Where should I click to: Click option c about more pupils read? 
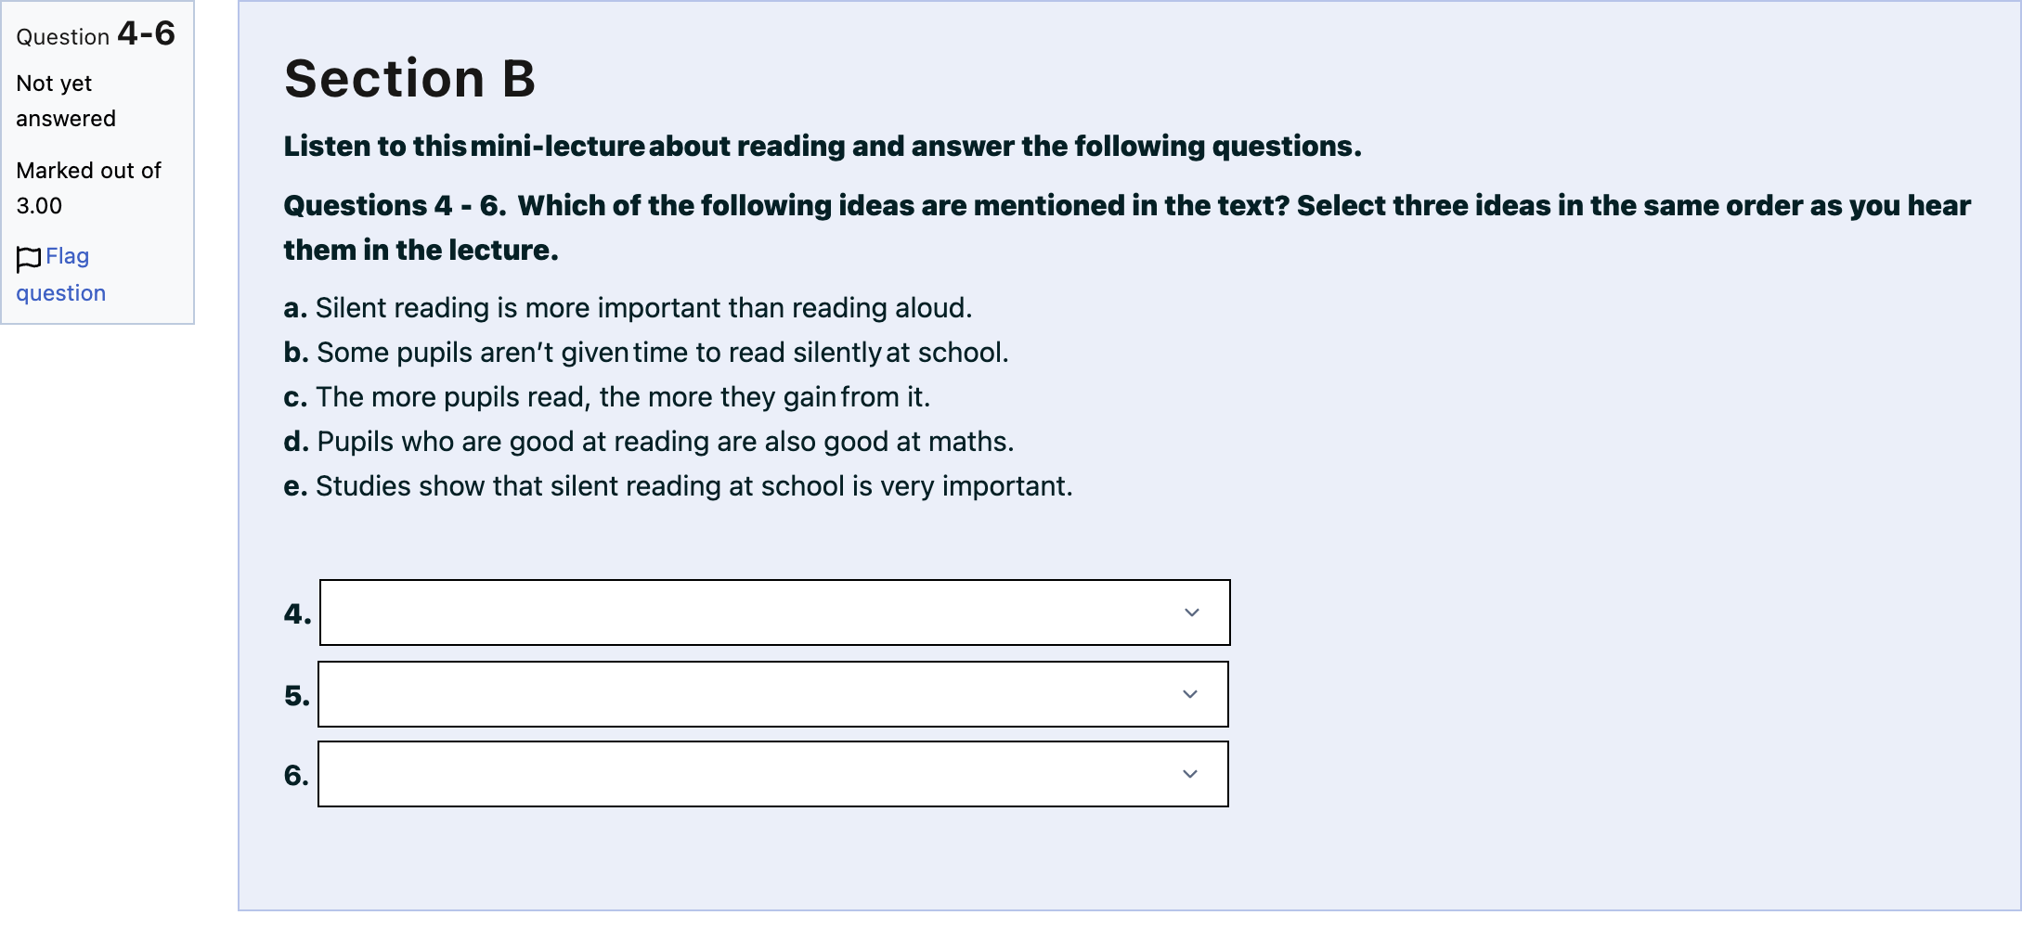click(607, 397)
